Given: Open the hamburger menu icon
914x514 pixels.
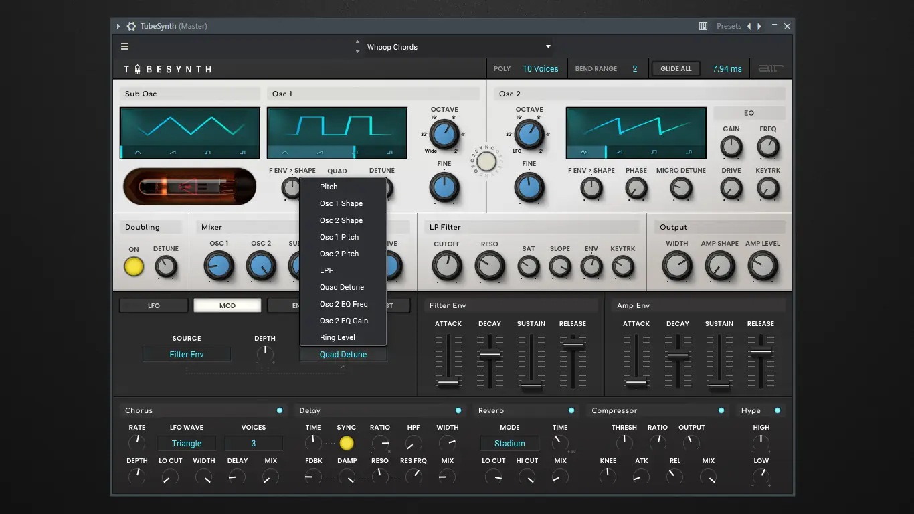Looking at the screenshot, I should [x=124, y=47].
